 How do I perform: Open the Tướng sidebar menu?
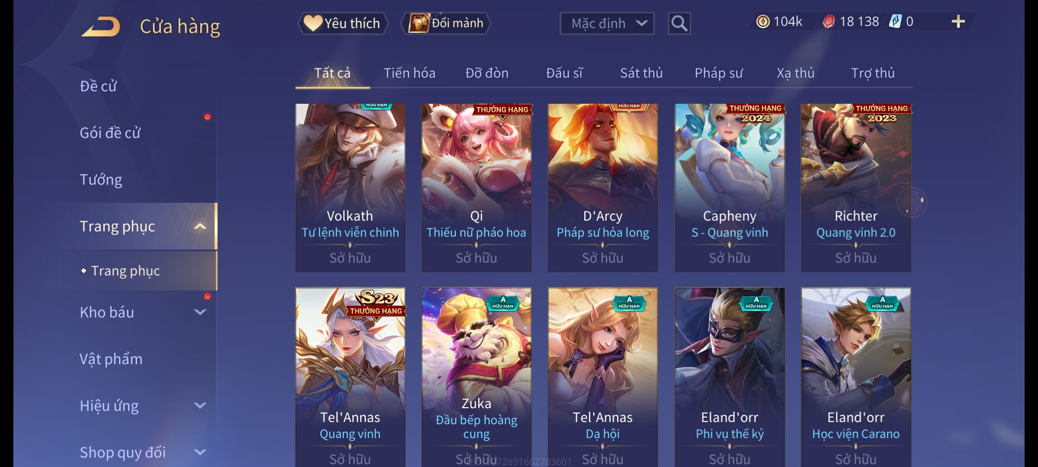pyautogui.click(x=101, y=179)
